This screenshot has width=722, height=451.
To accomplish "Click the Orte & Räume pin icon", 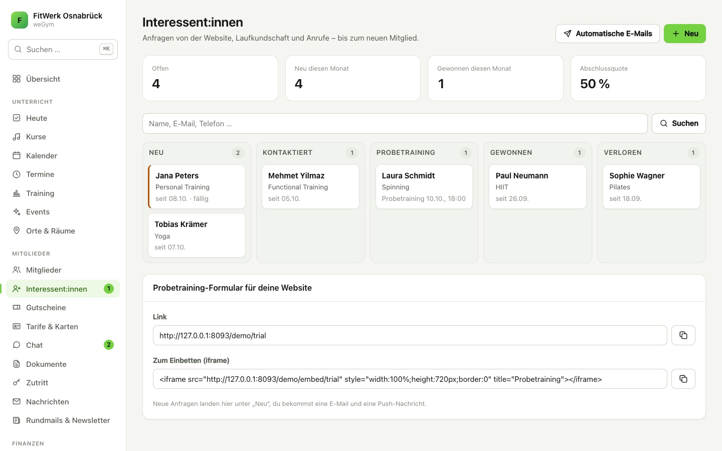I will click(17, 231).
